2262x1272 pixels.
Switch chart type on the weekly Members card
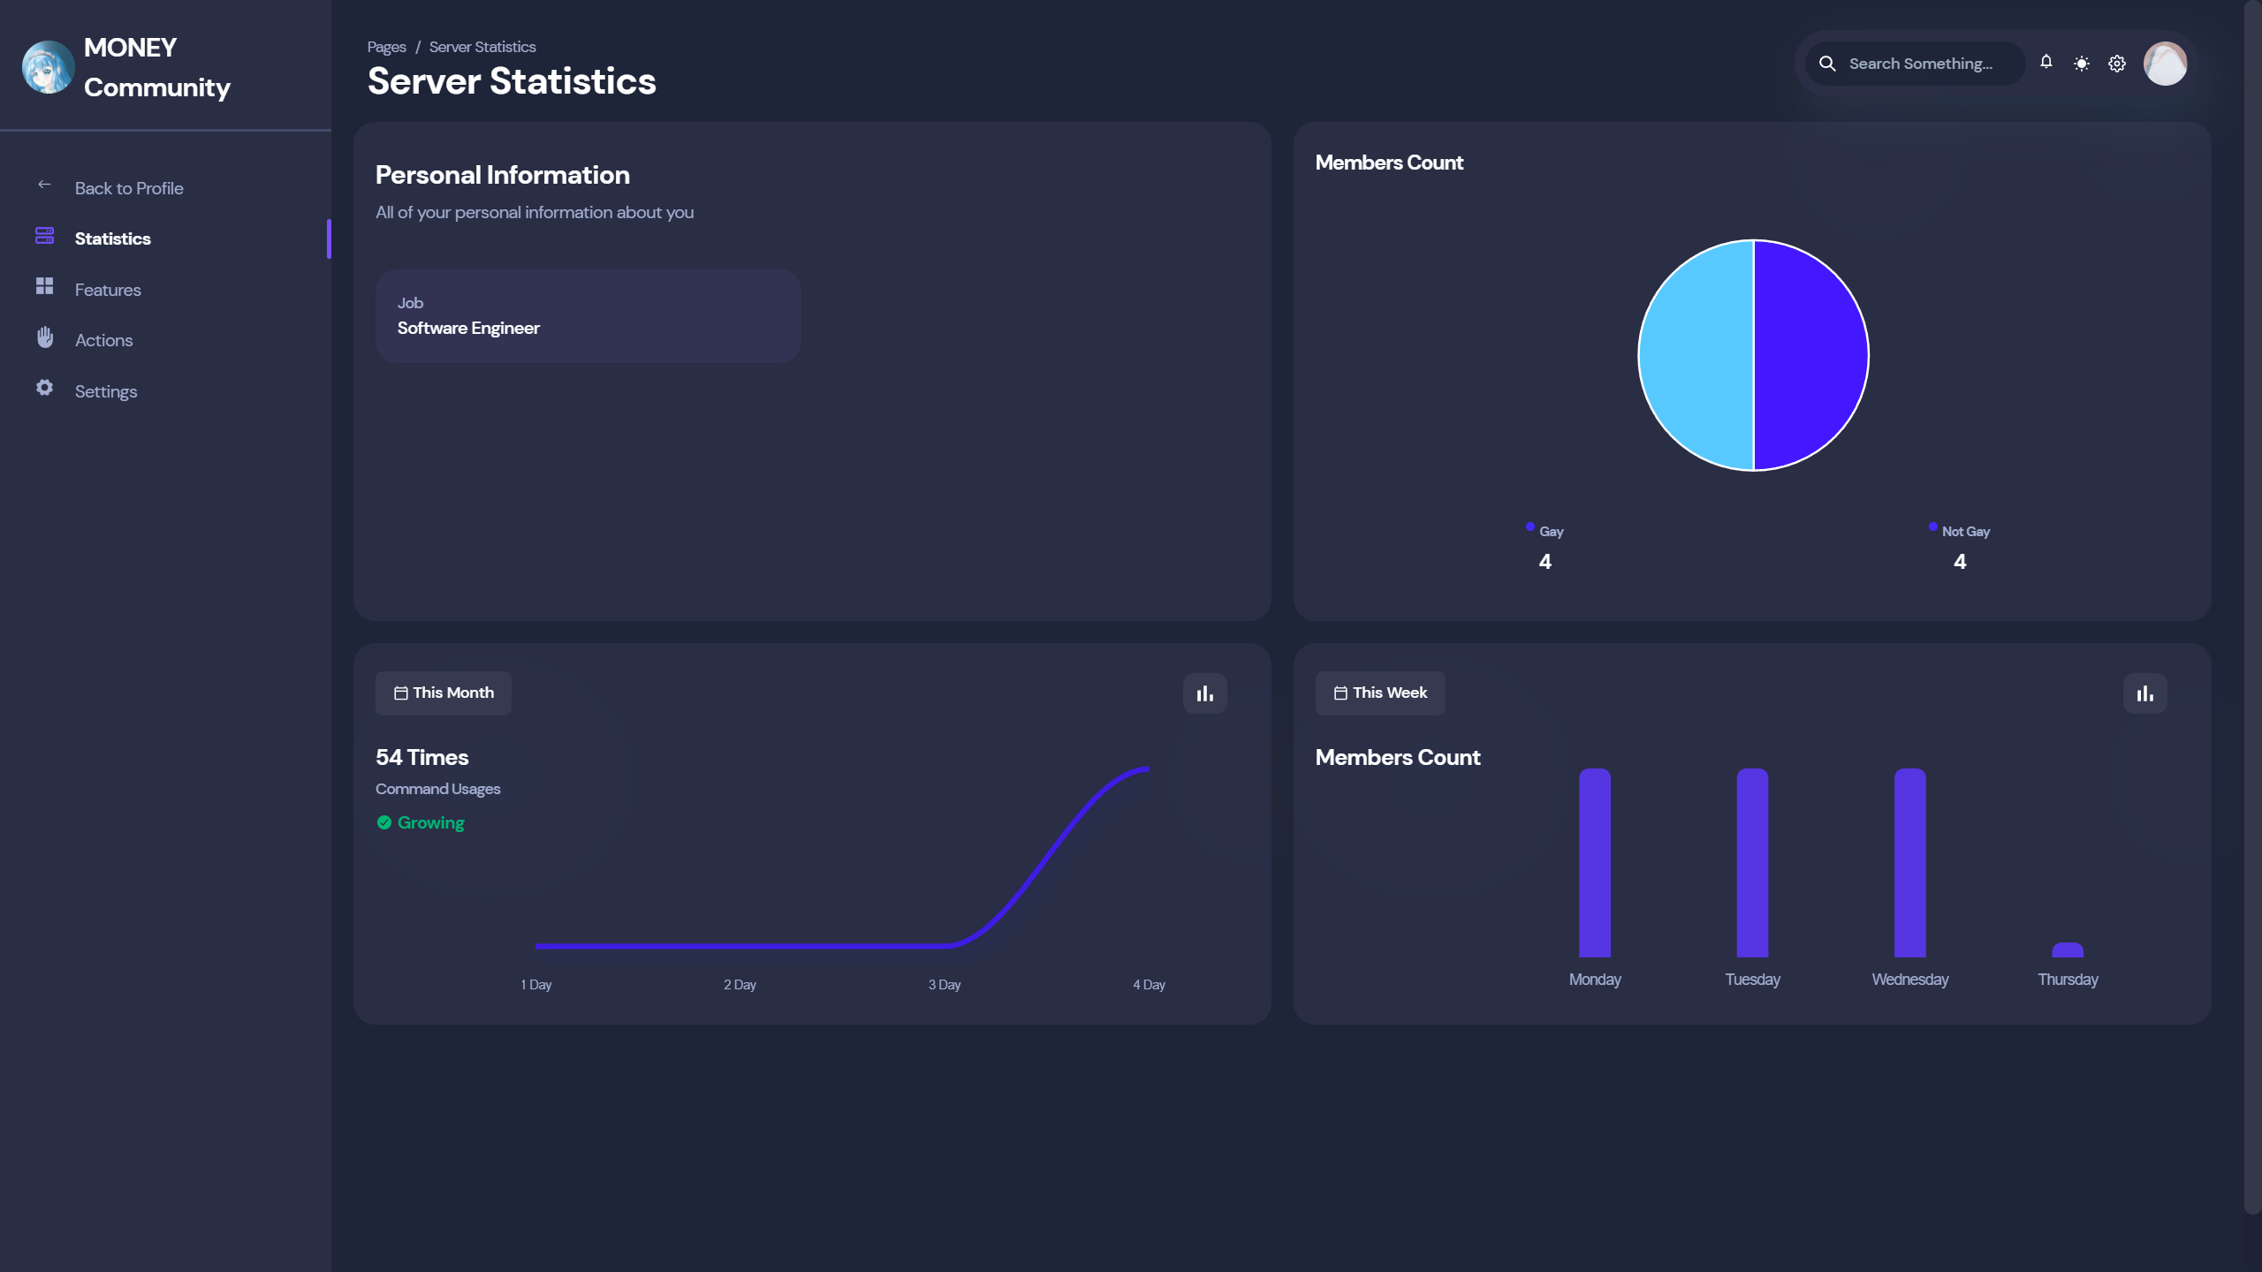pyautogui.click(x=2144, y=693)
